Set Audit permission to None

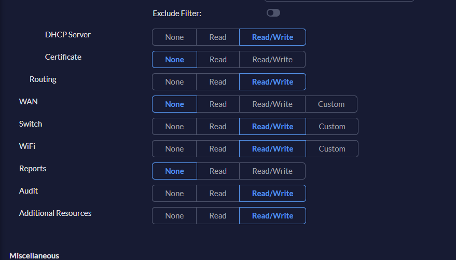coord(174,194)
